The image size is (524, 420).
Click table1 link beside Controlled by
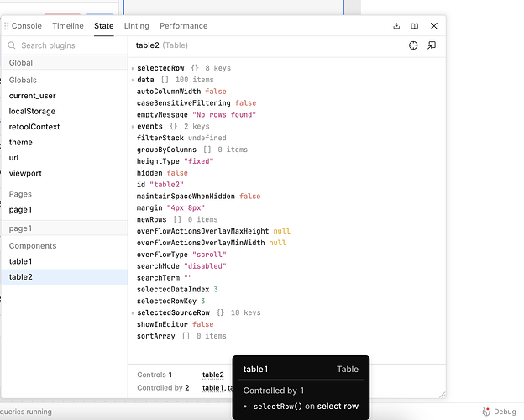click(212, 388)
